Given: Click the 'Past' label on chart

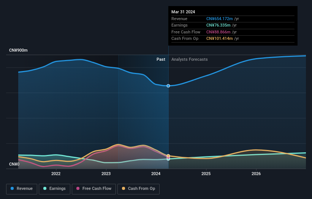Looking at the screenshot, I should coord(161,59).
